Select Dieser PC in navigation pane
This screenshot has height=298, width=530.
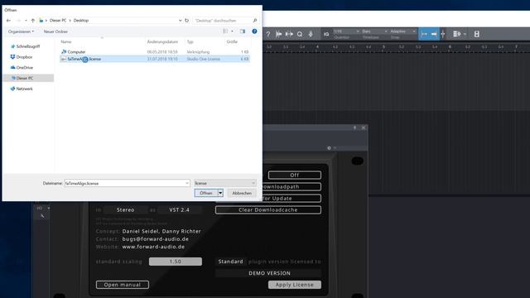[28, 78]
